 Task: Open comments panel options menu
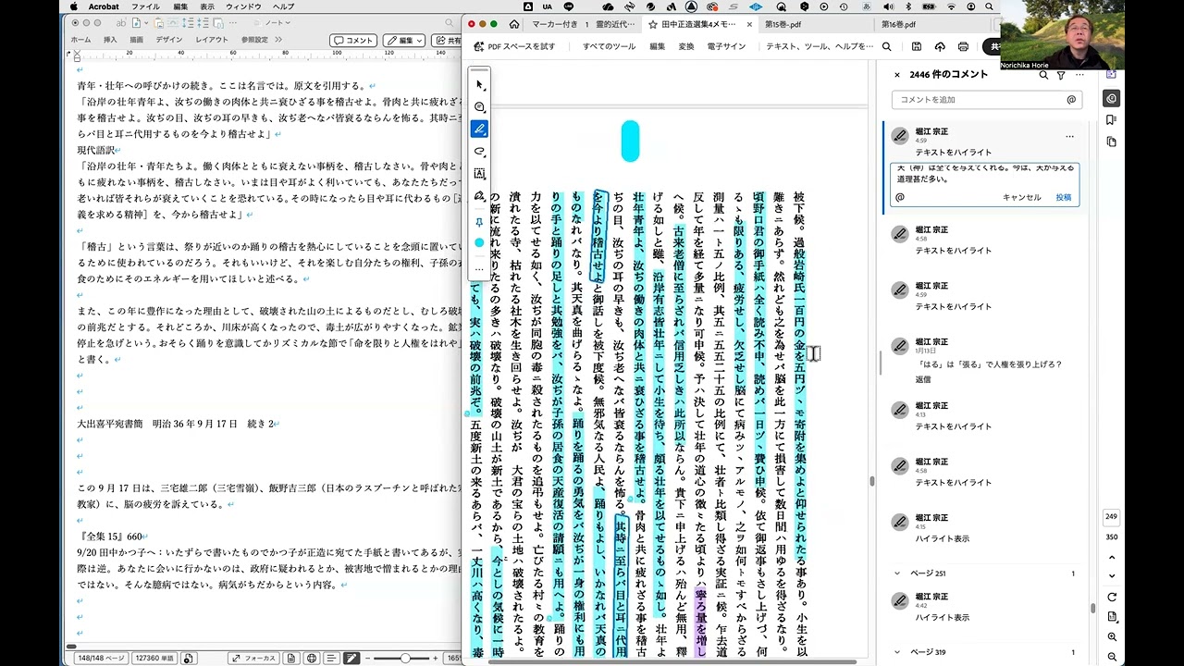click(1079, 75)
